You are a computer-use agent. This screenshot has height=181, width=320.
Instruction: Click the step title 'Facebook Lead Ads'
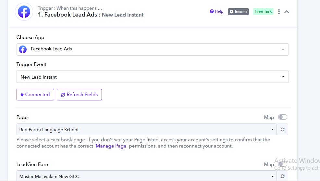pyautogui.click(x=71, y=15)
